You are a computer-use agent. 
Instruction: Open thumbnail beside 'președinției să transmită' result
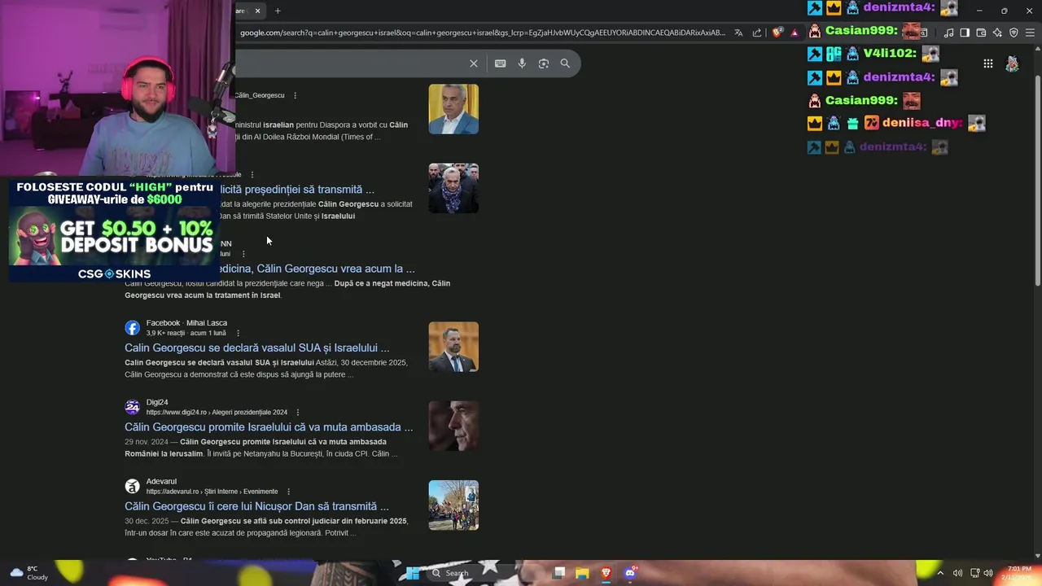coord(453,188)
